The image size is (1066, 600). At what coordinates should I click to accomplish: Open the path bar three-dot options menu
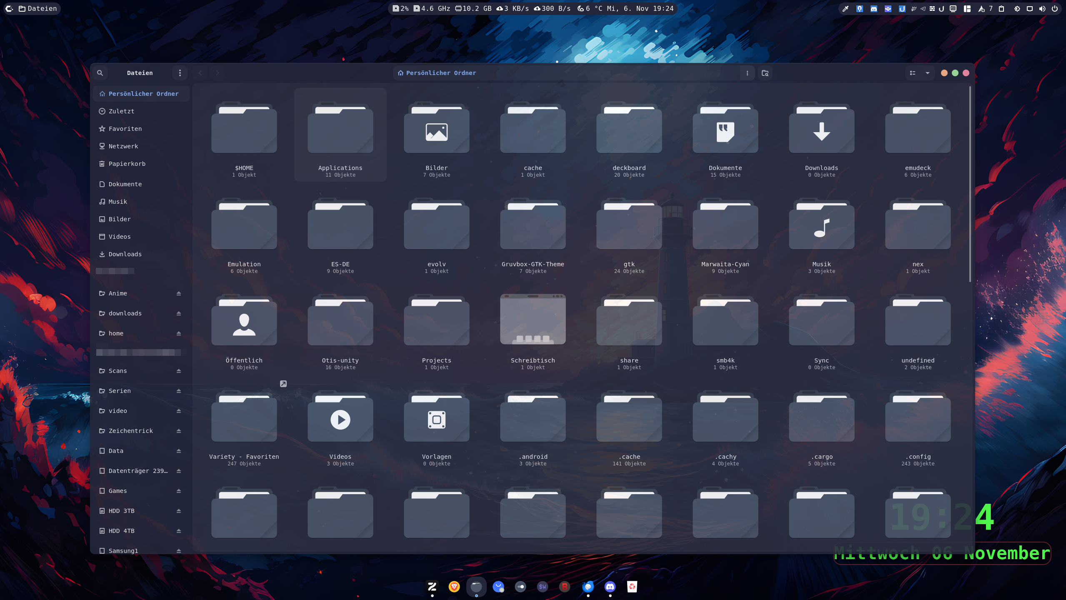coord(747,73)
